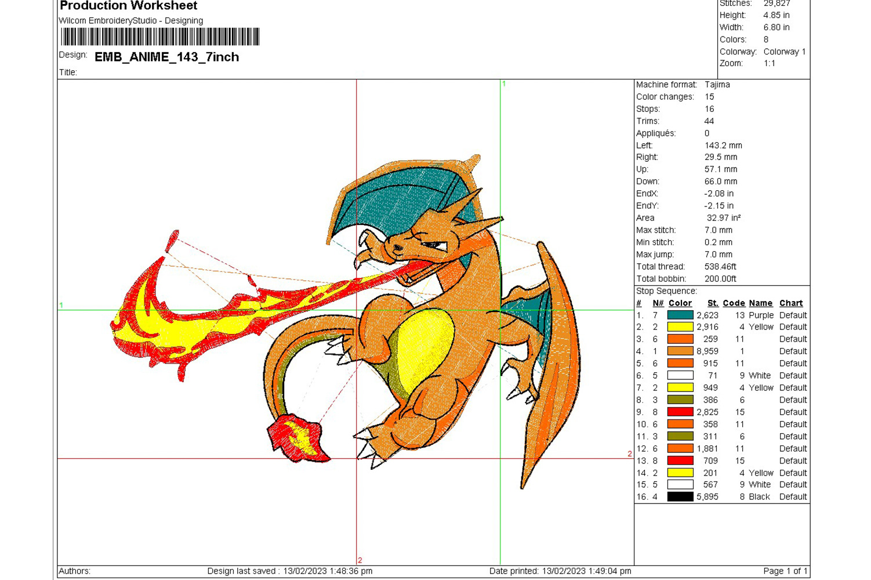Image resolution: width=871 pixels, height=580 pixels.
Task: Click the olive swatch in stop row 8
Action: [680, 400]
